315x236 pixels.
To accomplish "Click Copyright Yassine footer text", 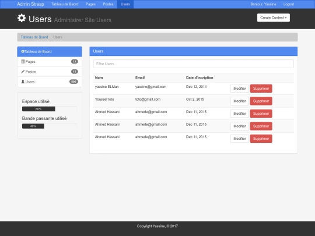I will click(x=157, y=226).
